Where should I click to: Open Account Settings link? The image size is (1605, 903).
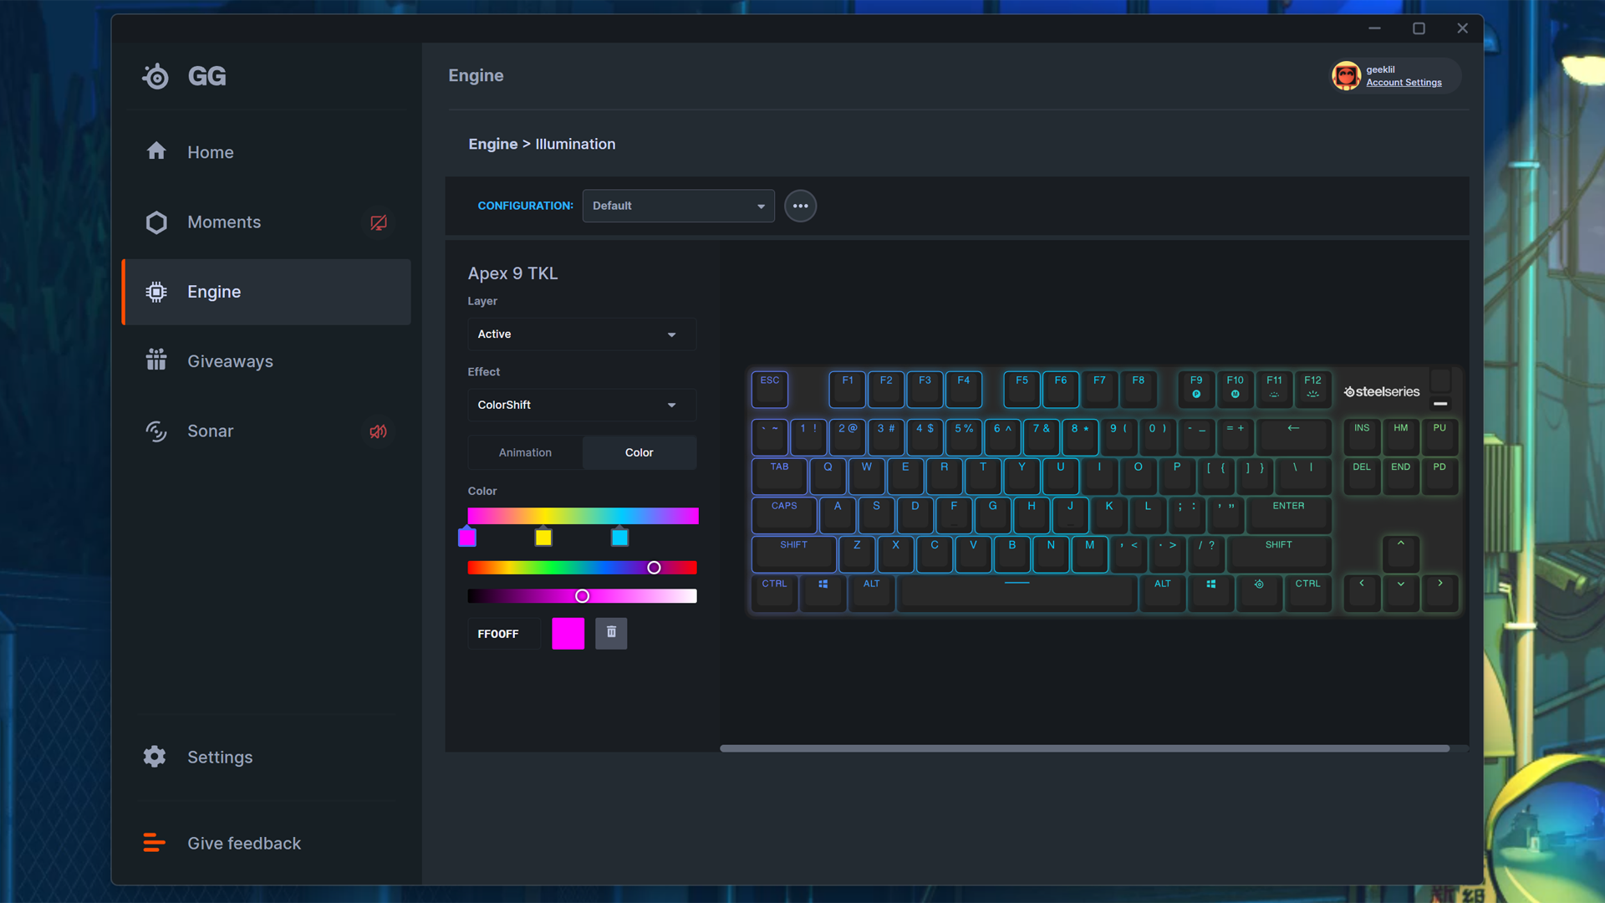coord(1404,83)
